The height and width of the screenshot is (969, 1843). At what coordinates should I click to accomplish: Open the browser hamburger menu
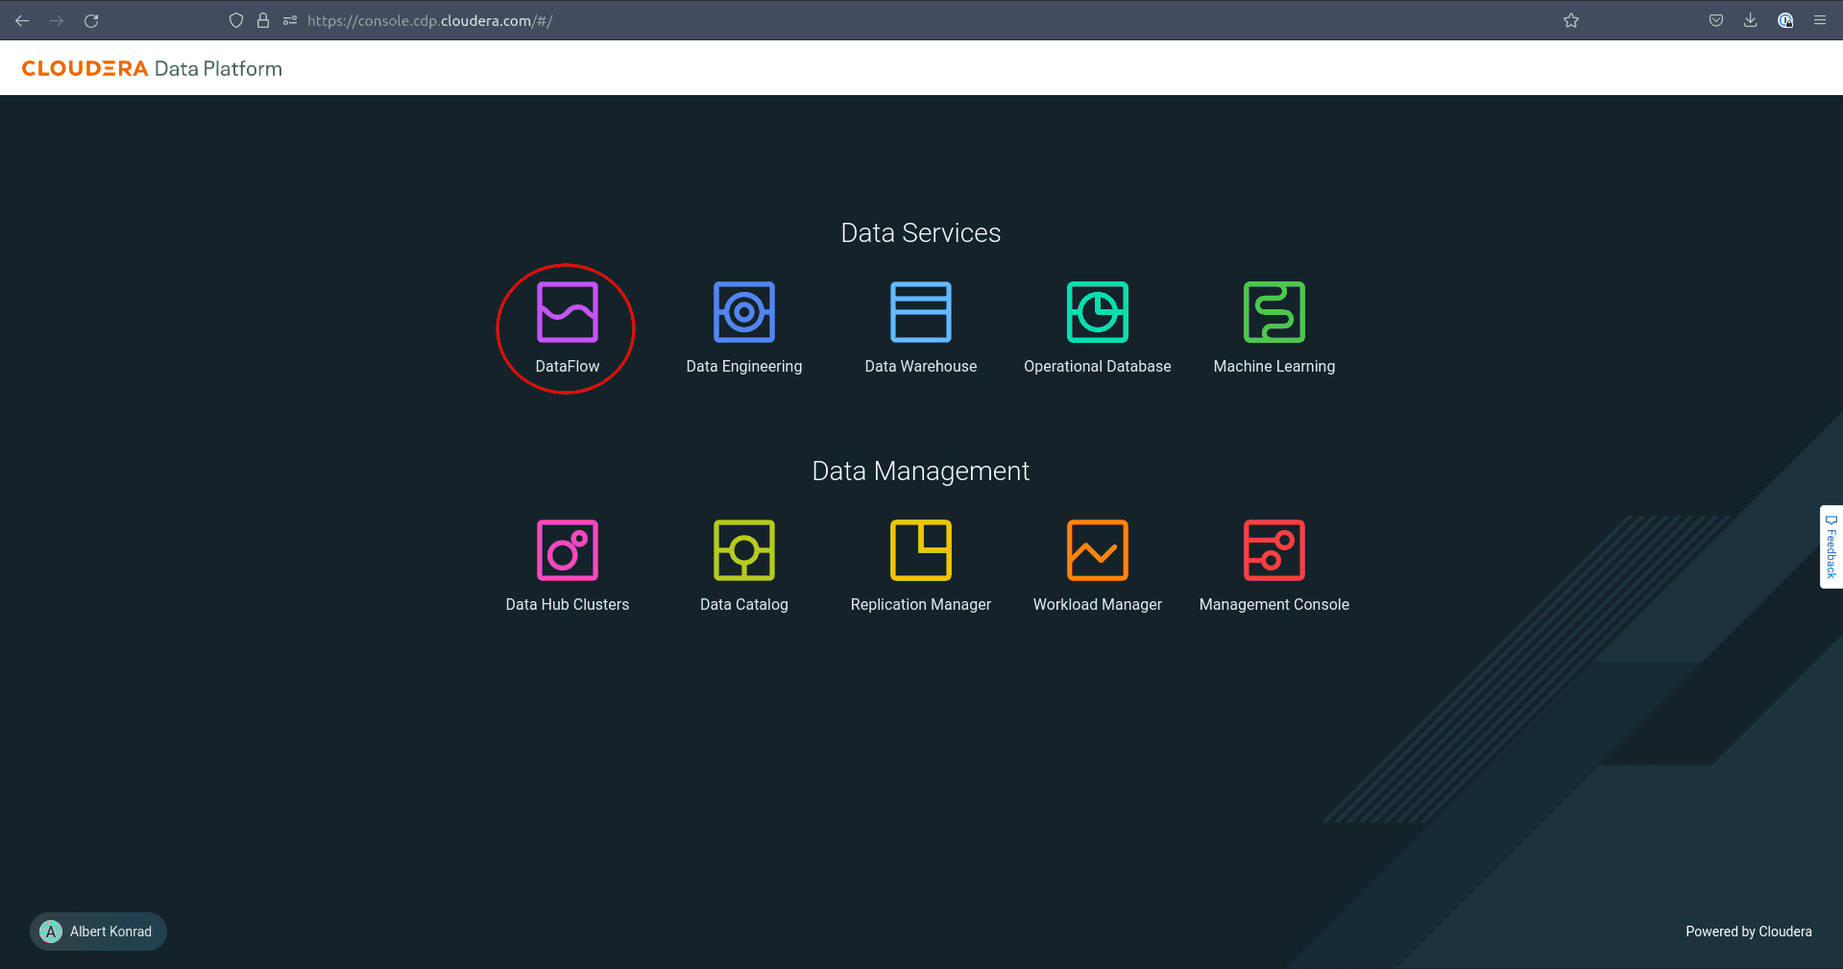[x=1820, y=21]
